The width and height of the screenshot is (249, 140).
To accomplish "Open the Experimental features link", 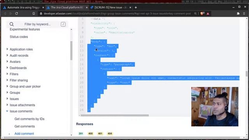I will pos(25,30).
